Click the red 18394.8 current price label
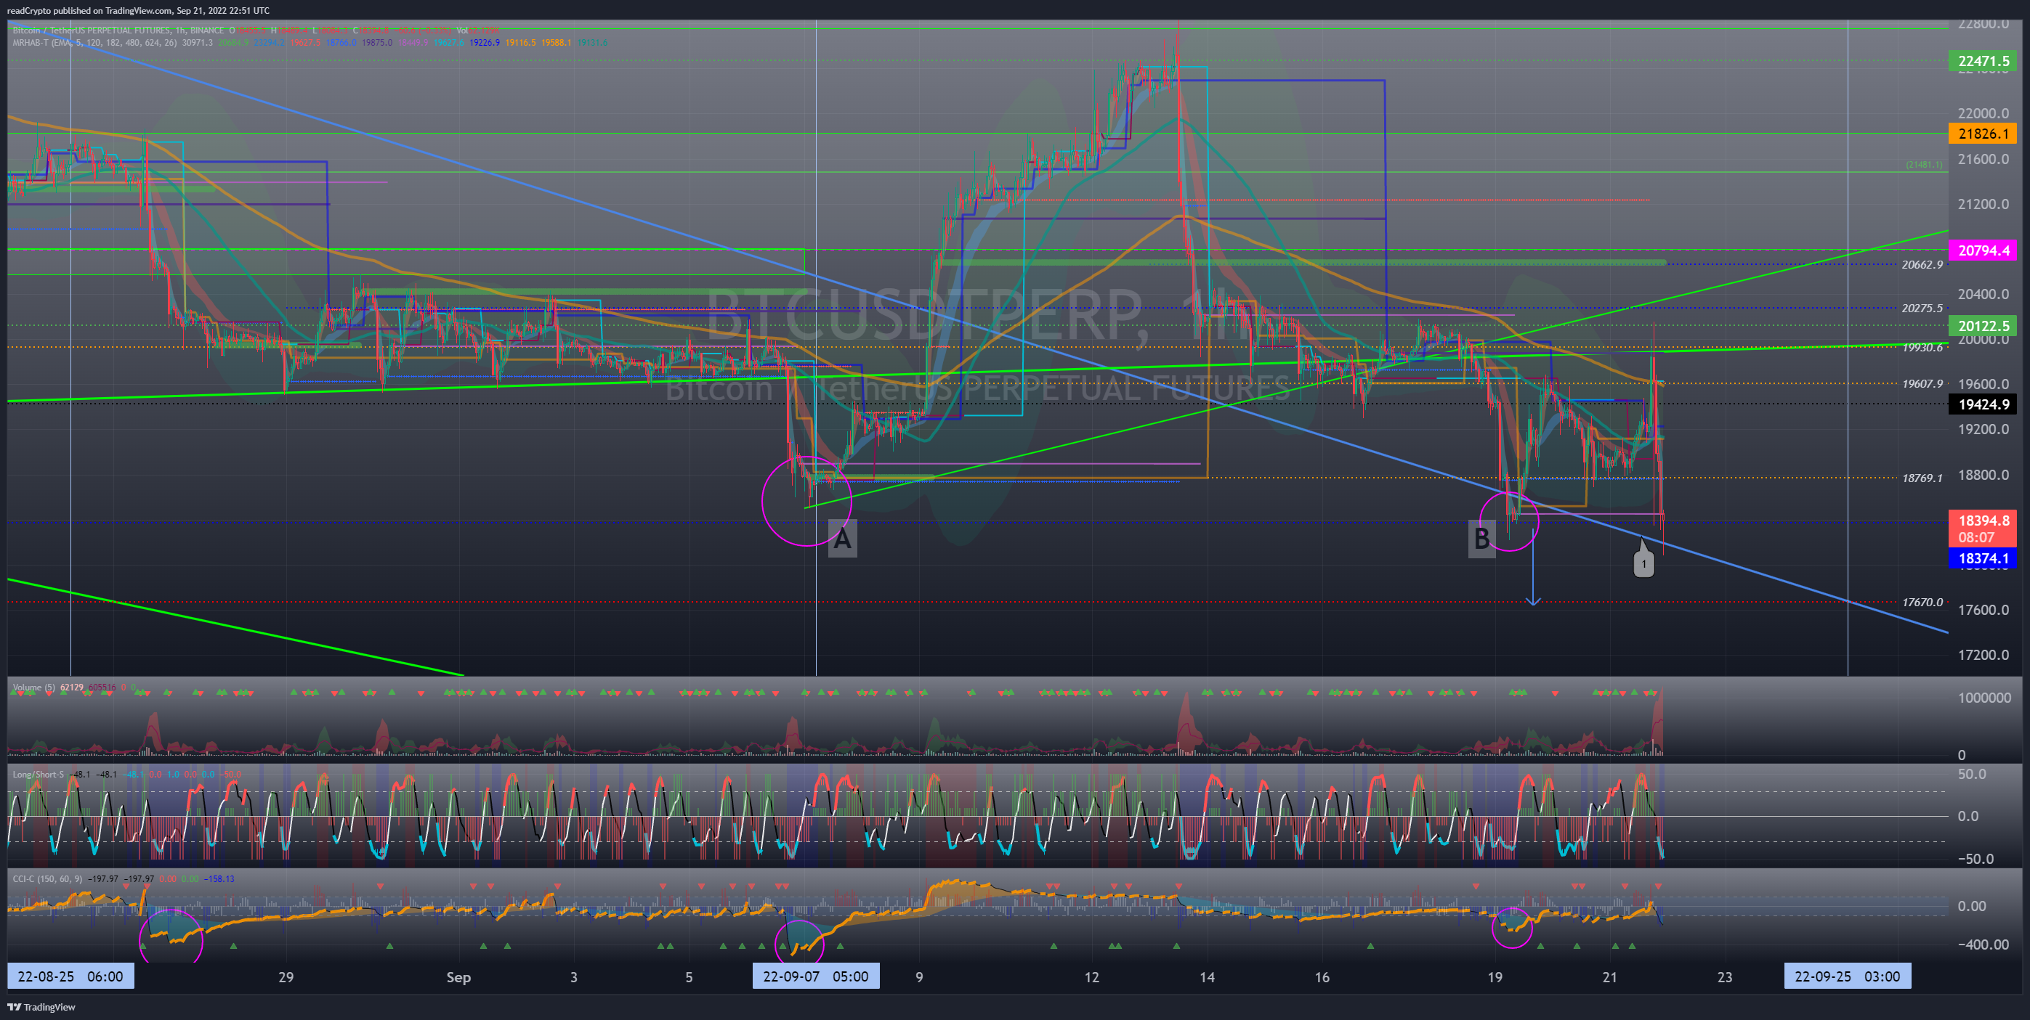Image resolution: width=2030 pixels, height=1020 pixels. (1983, 521)
